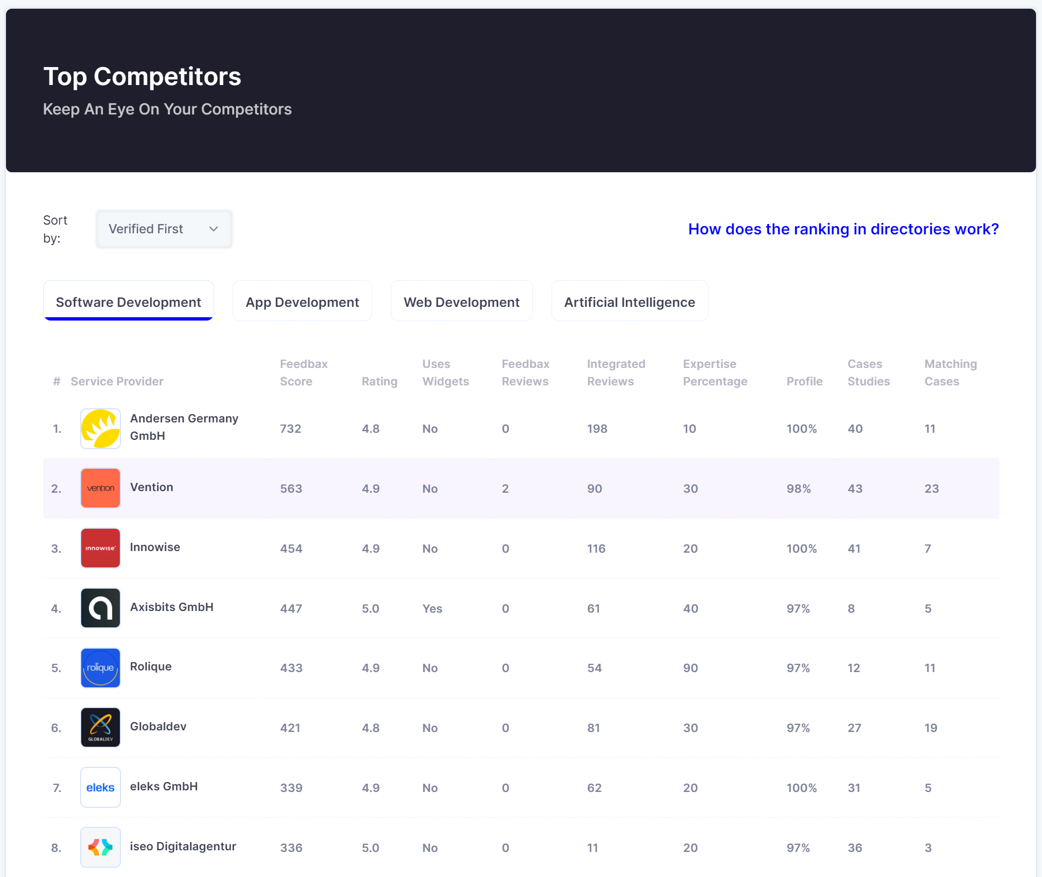1042x877 pixels.
Task: Click the Expertise Percentage column header
Action: point(715,373)
